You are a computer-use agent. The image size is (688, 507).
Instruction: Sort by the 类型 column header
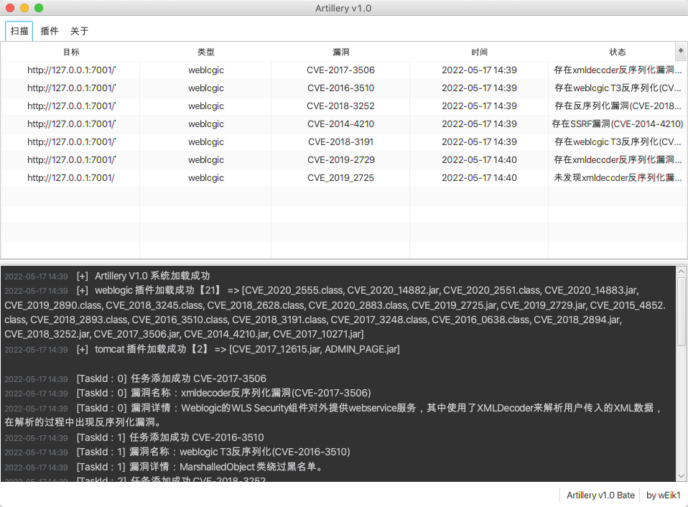[x=206, y=52]
